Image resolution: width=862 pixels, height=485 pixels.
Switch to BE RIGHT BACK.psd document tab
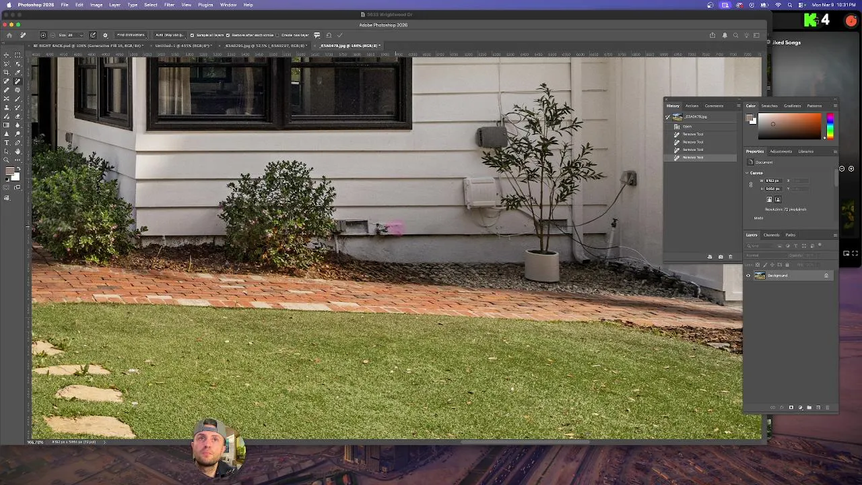coord(88,46)
